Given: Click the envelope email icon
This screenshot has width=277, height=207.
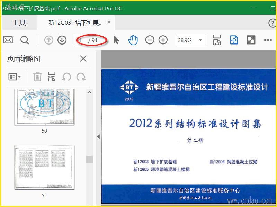Looking at the screenshot, I should click(x=8, y=40).
